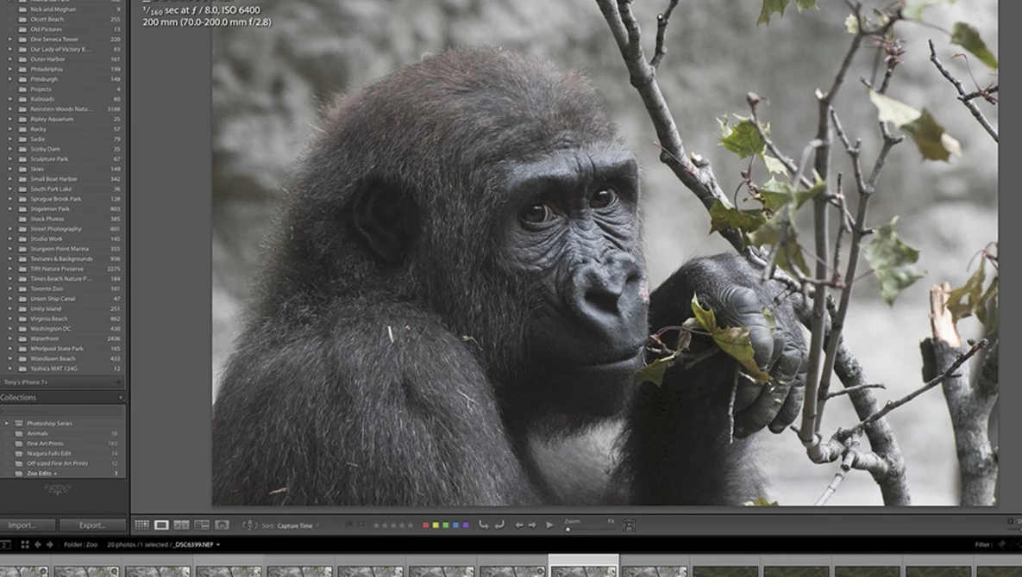Select the Virginia Beach folder
The image size is (1022, 577).
point(63,319)
